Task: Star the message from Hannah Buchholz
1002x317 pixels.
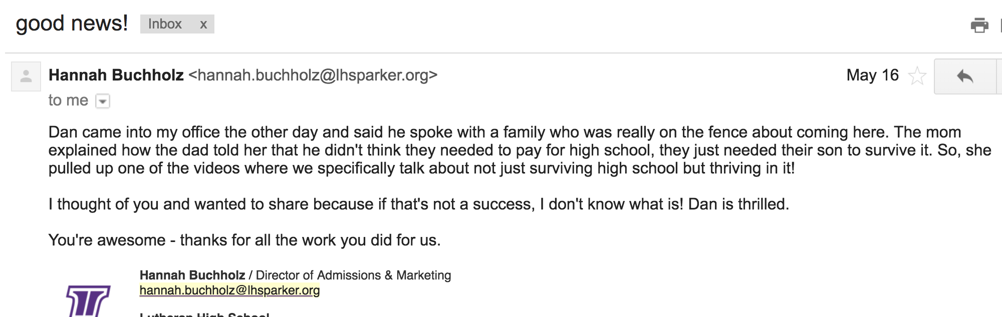Action: 917,76
